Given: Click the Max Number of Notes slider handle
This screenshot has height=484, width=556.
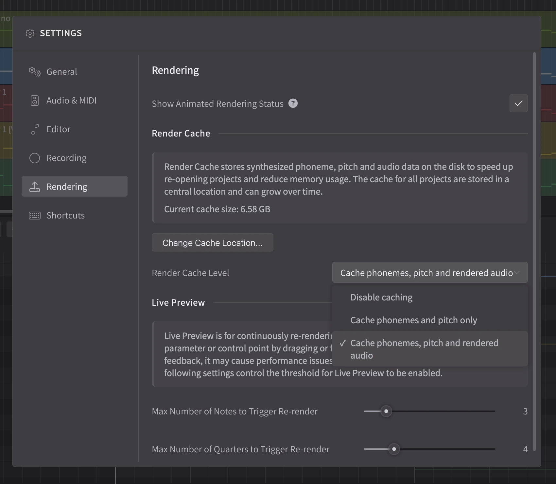Looking at the screenshot, I should 386,411.
